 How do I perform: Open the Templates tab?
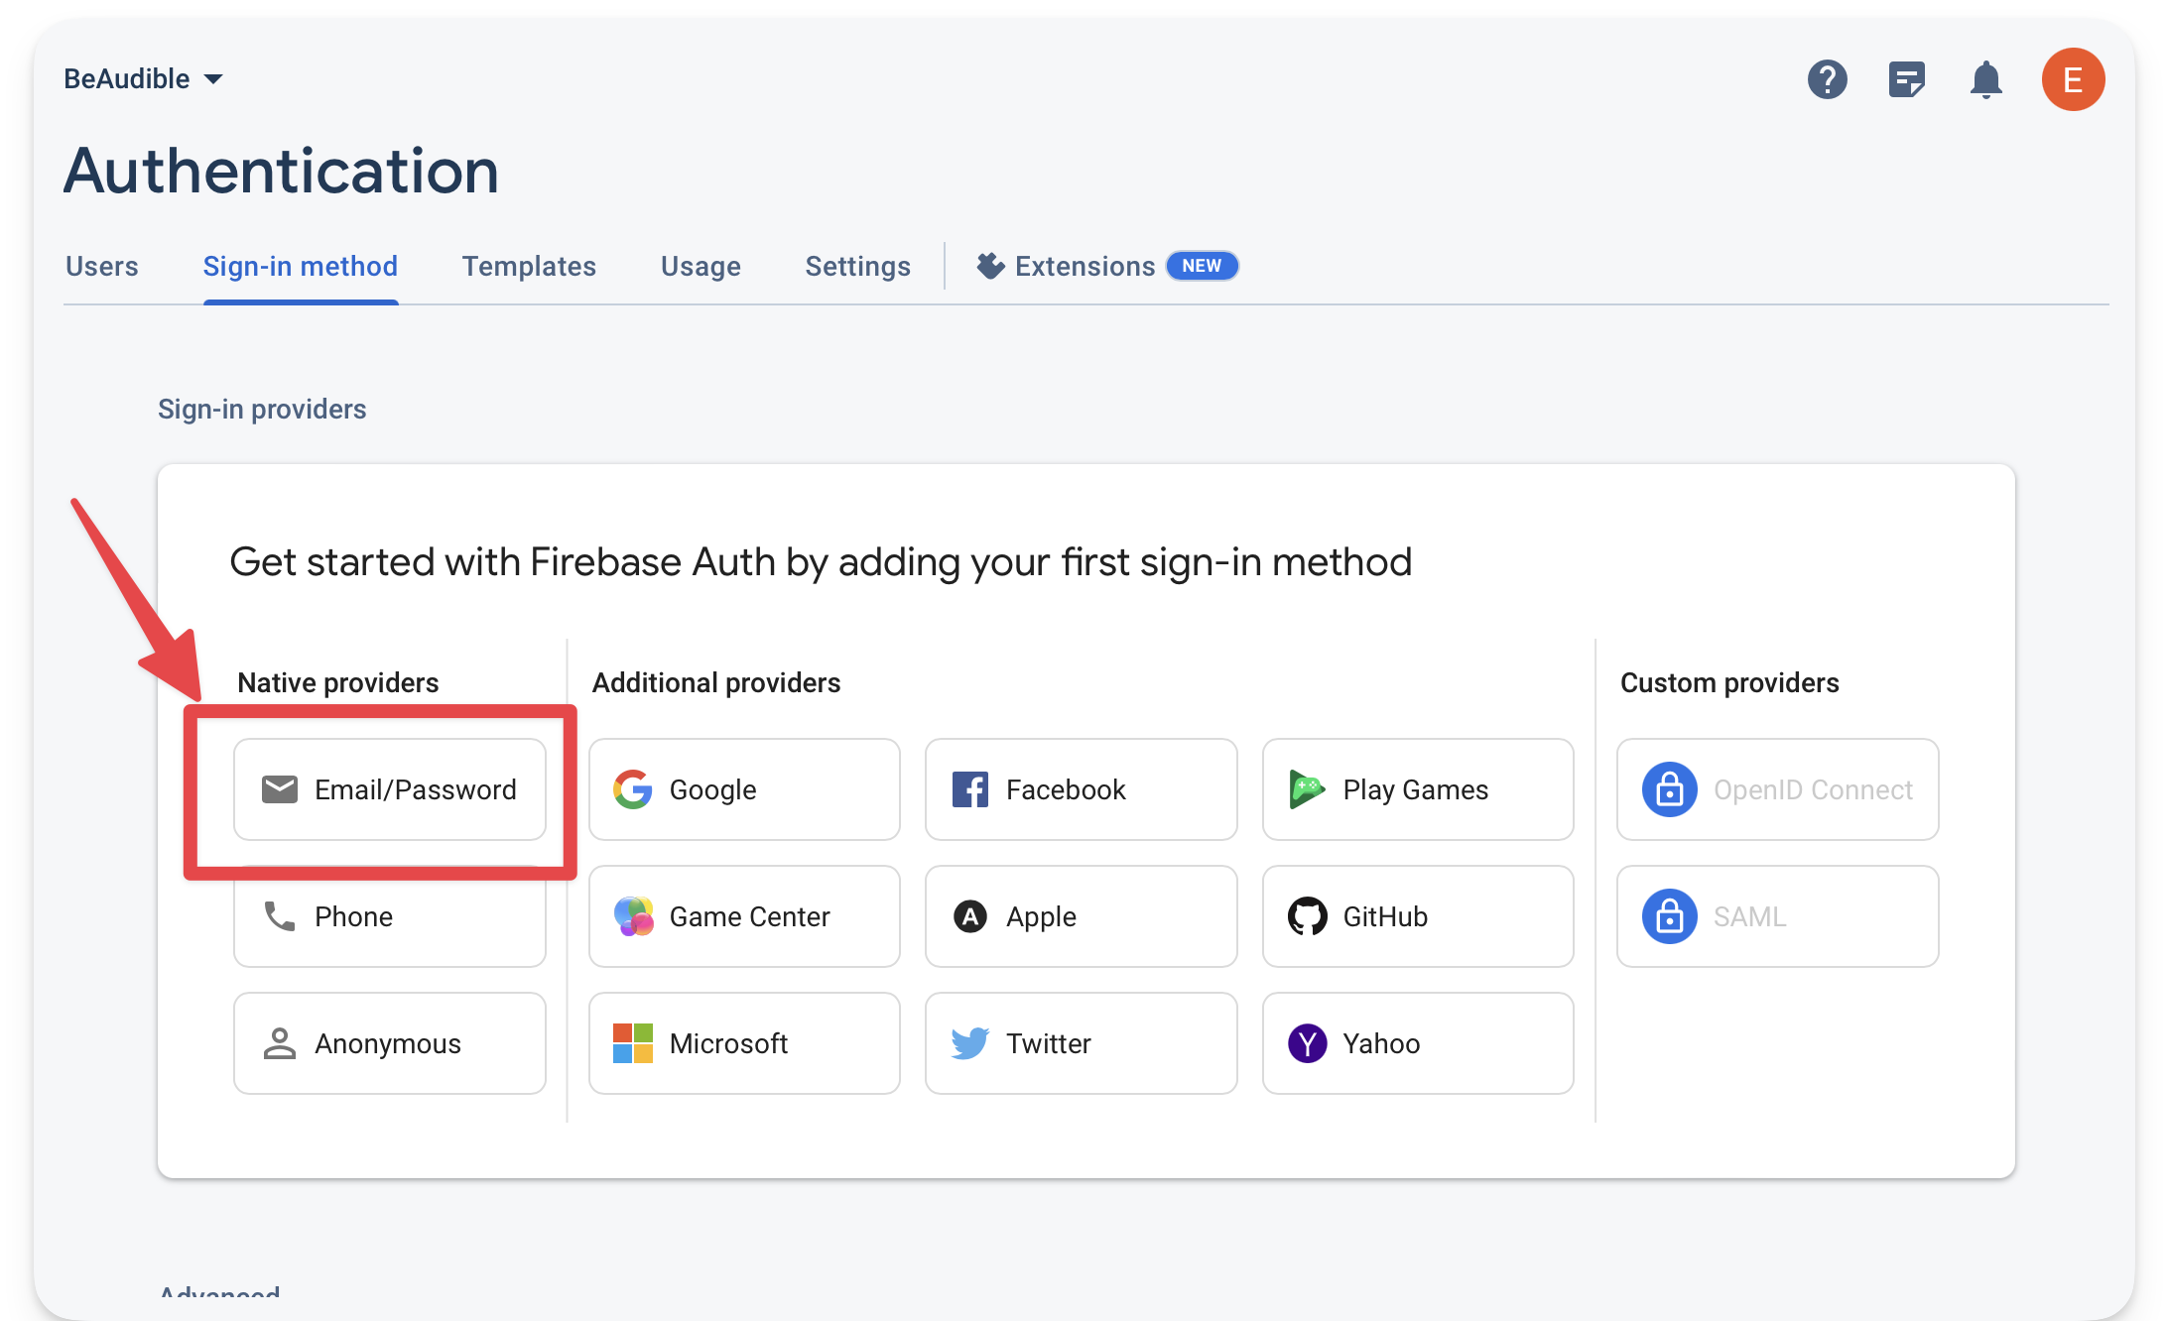(x=529, y=266)
